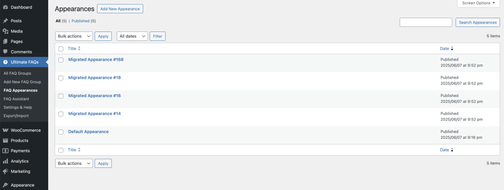Tick the Migrated Appearance #168 checkbox
The image size is (504, 190).
pos(61,60)
